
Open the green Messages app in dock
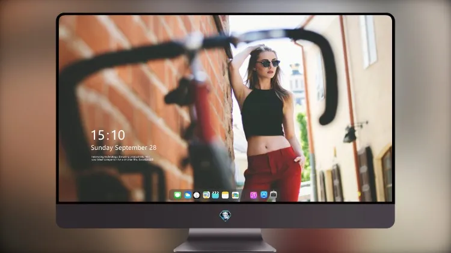point(177,195)
